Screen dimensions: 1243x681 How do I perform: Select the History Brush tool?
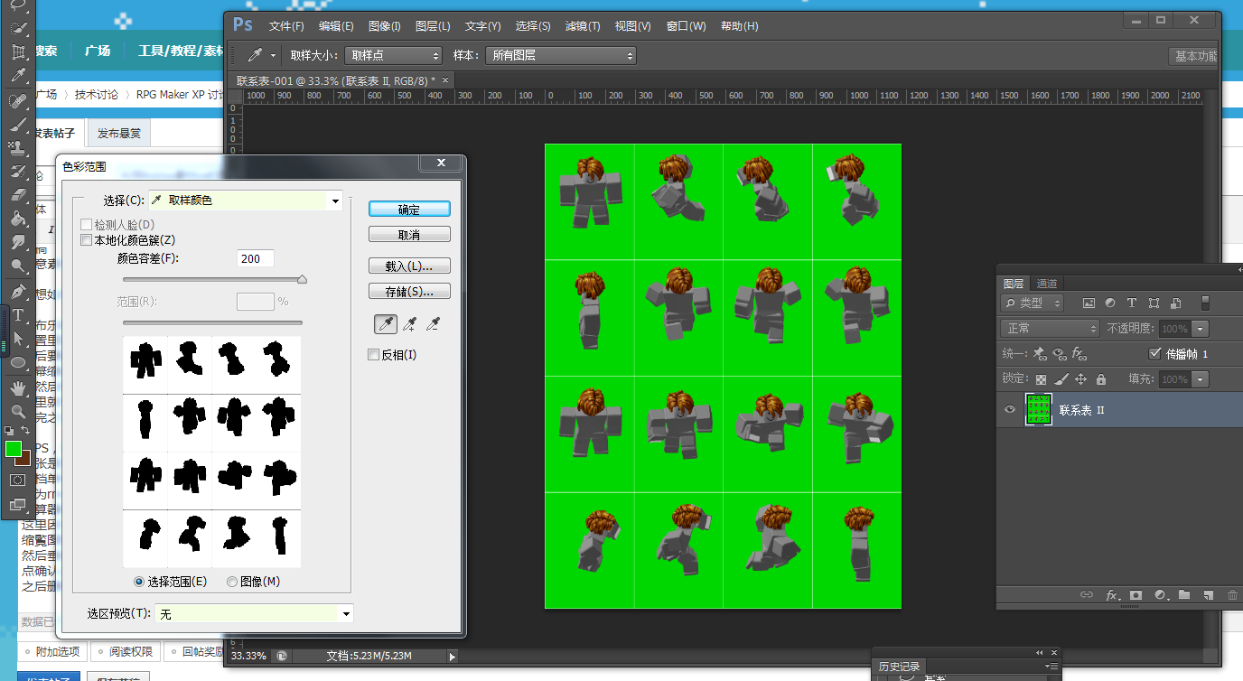tap(17, 171)
